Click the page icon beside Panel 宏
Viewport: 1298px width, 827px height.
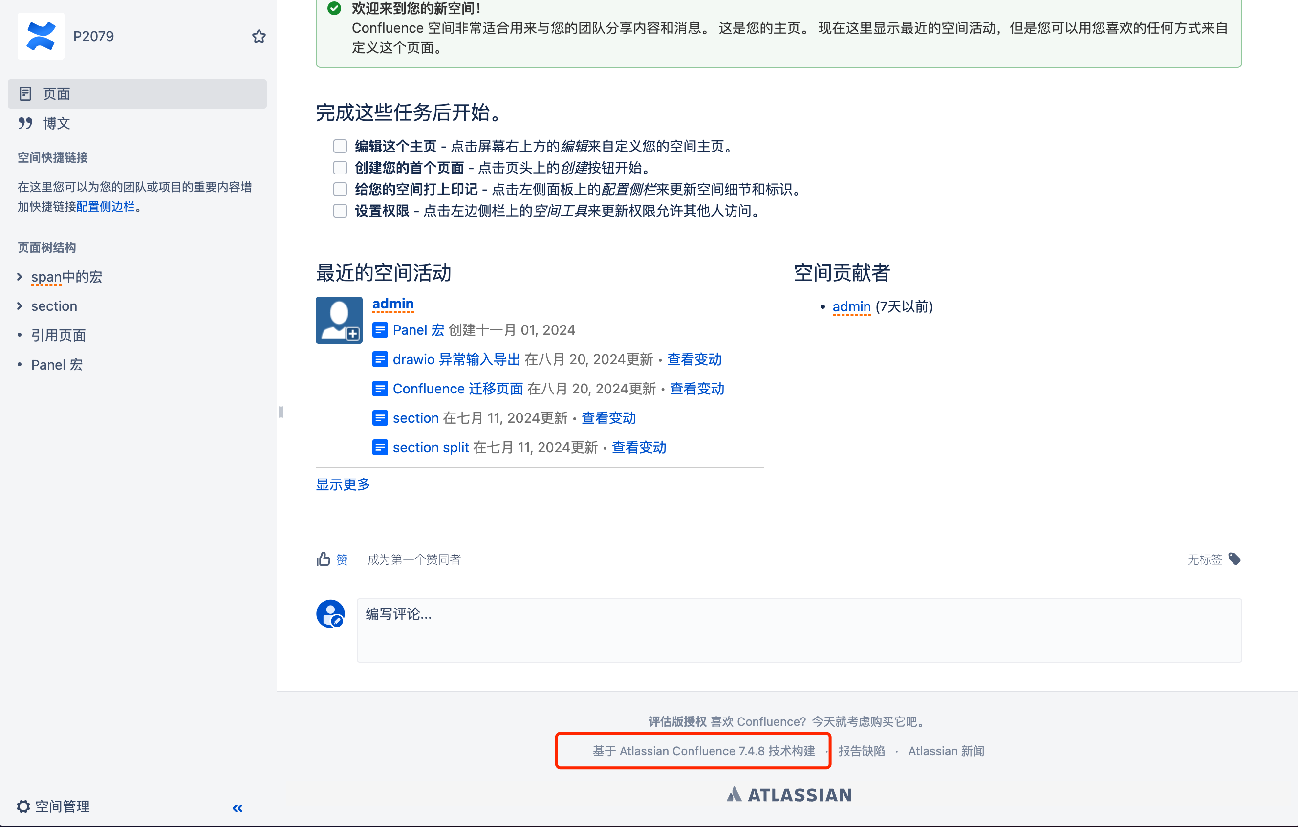tap(380, 330)
